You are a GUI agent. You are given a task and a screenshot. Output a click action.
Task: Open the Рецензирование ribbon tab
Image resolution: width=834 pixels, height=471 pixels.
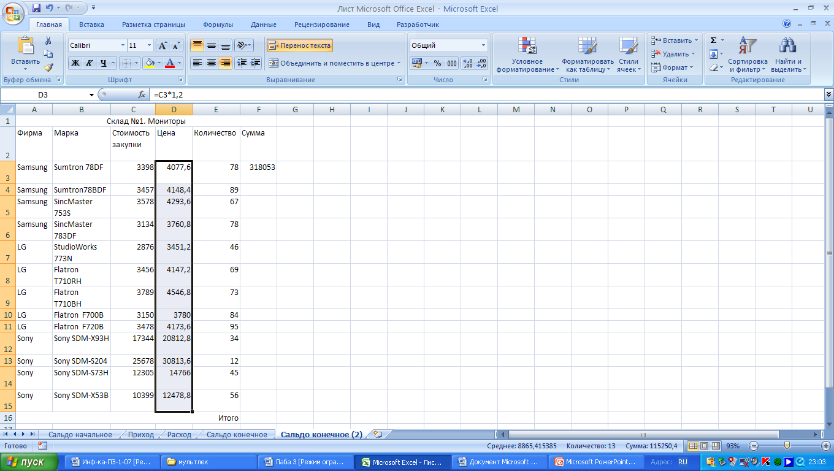(322, 25)
